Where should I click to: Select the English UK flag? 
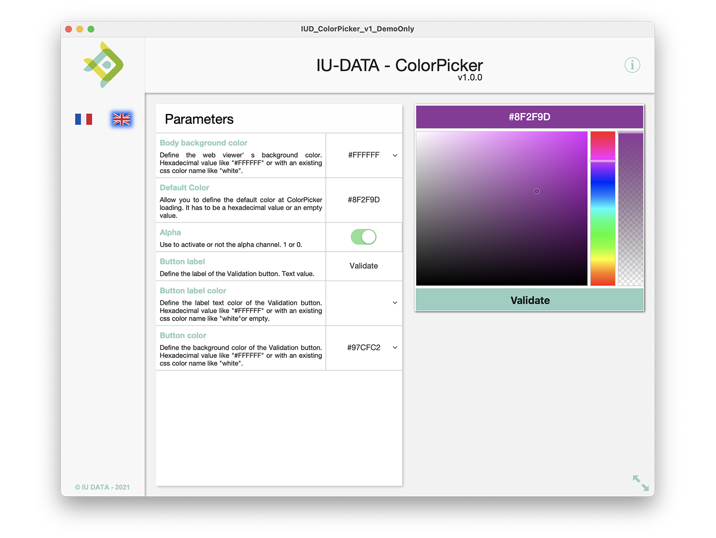point(122,119)
